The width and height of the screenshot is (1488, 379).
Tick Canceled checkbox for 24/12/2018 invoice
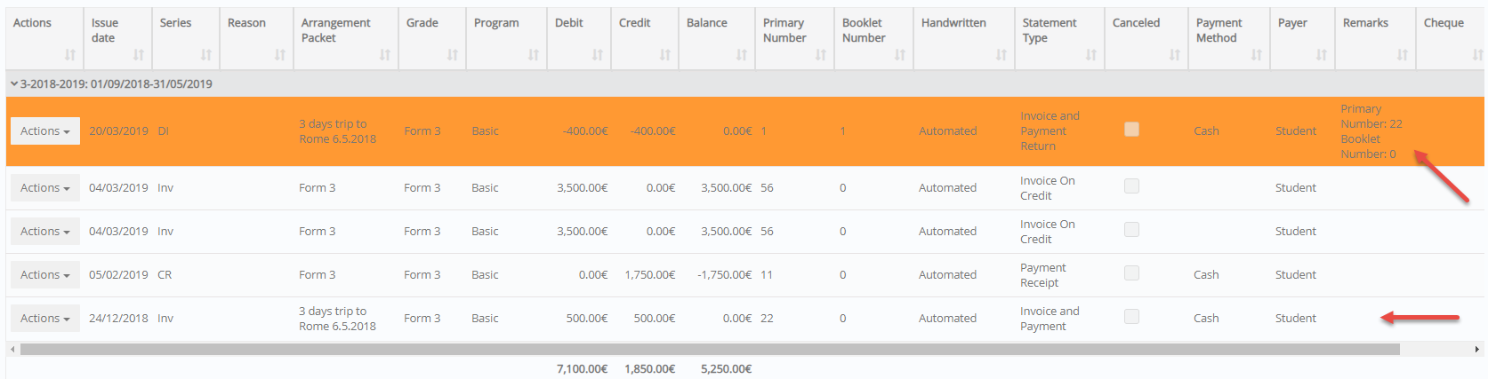pos(1131,317)
